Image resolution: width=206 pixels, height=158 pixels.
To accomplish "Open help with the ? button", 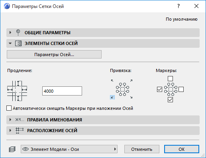I will coord(179,6).
